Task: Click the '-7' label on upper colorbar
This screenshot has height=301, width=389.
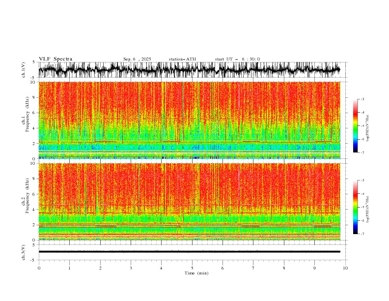Action: coord(362,152)
